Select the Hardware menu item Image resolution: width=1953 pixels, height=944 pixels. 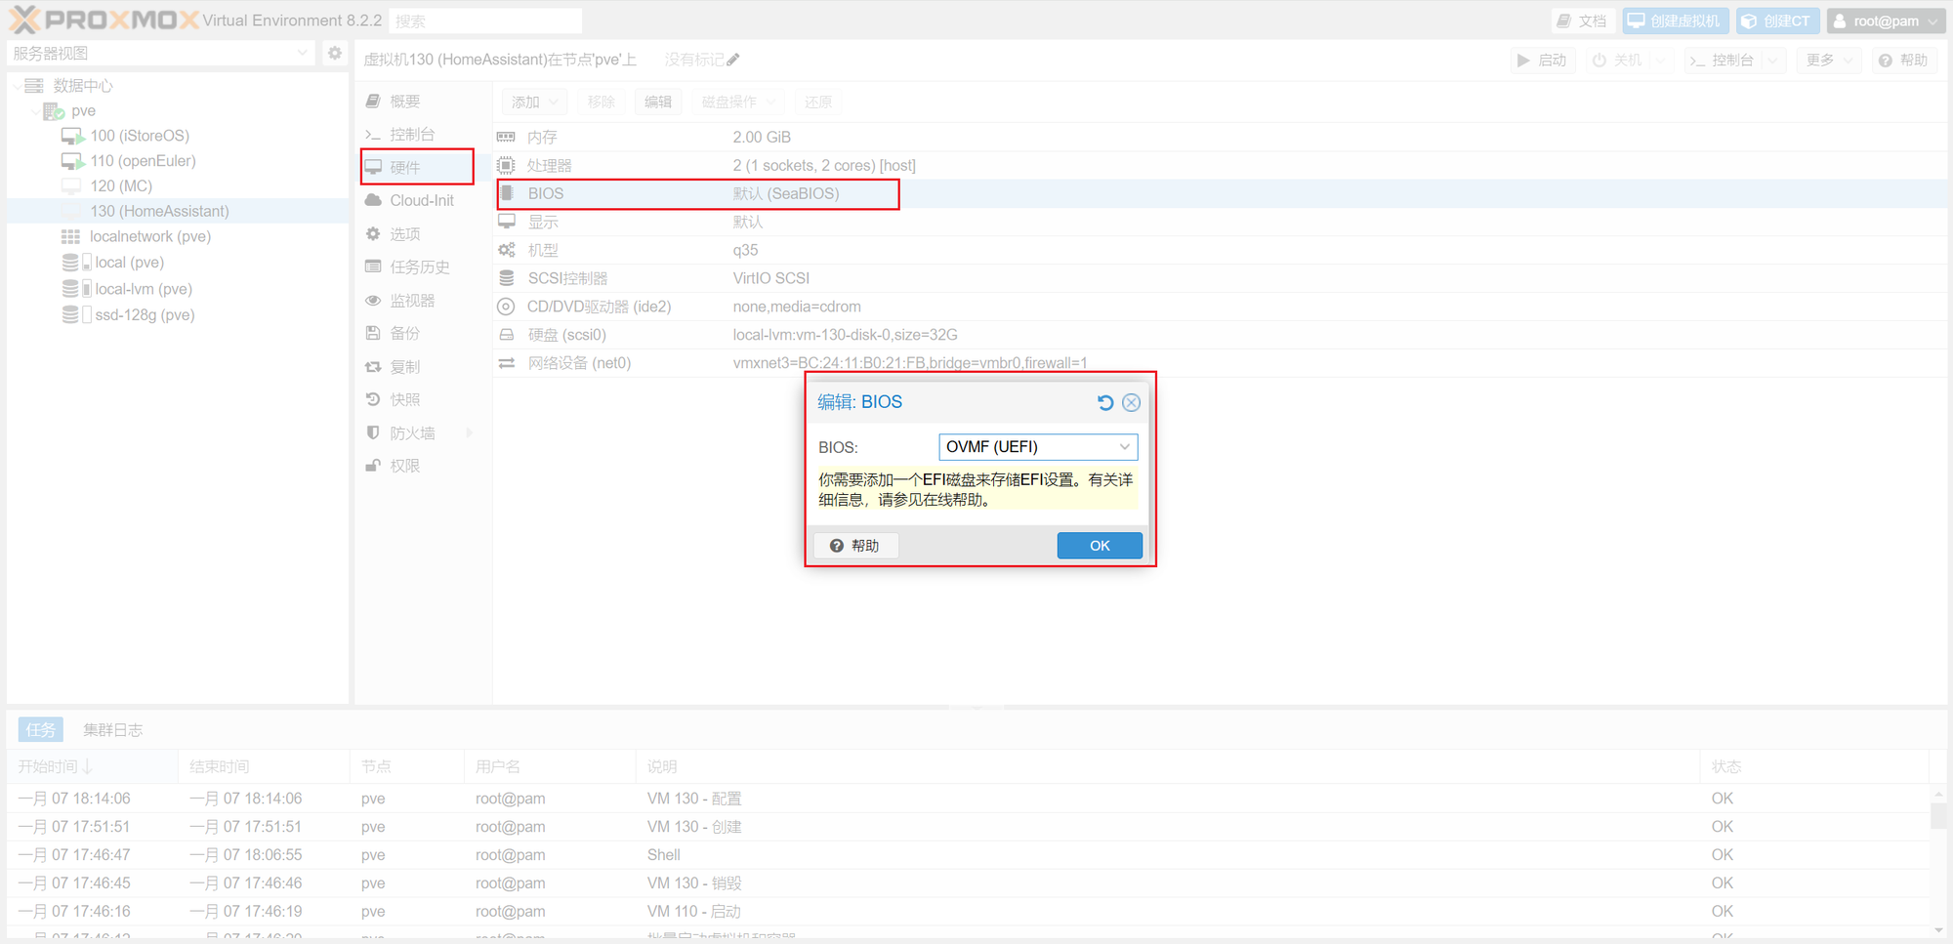(x=405, y=167)
